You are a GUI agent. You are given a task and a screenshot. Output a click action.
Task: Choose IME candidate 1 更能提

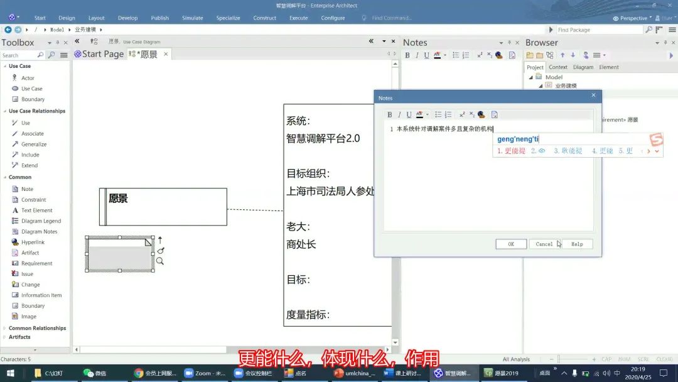click(511, 151)
